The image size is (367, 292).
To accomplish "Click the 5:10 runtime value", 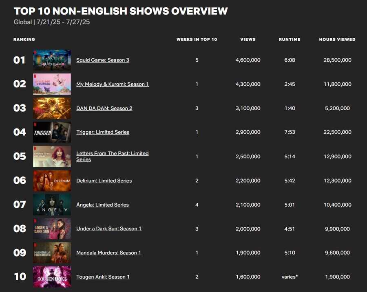I will [290, 253].
